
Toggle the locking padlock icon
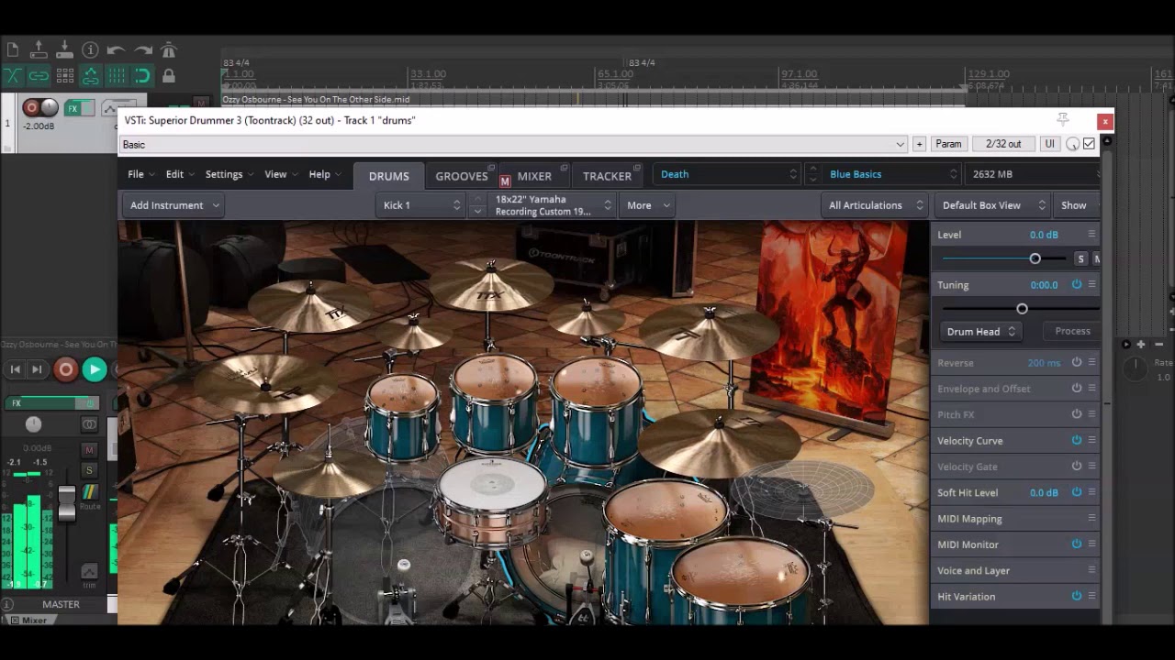click(x=168, y=76)
